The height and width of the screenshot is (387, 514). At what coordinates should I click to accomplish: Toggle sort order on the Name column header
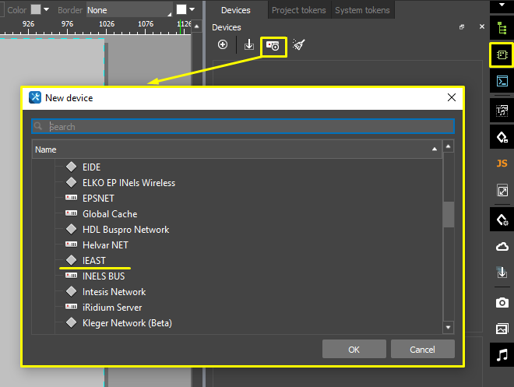tap(235, 149)
